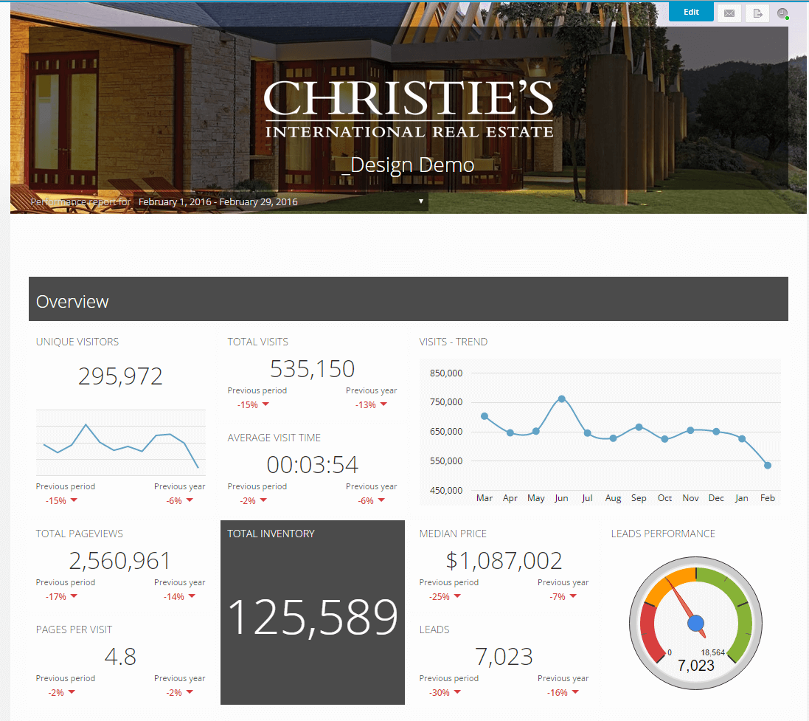Viewport: 809px width, 721px height.
Task: Click the Sep data point in Visits Trend
Action: pos(639,427)
